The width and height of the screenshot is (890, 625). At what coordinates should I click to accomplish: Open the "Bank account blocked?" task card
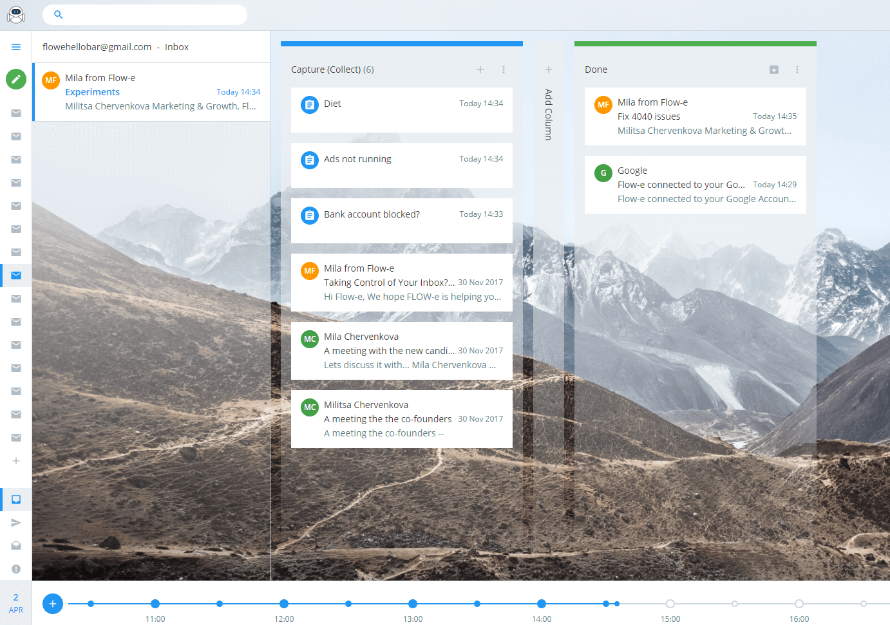401,220
